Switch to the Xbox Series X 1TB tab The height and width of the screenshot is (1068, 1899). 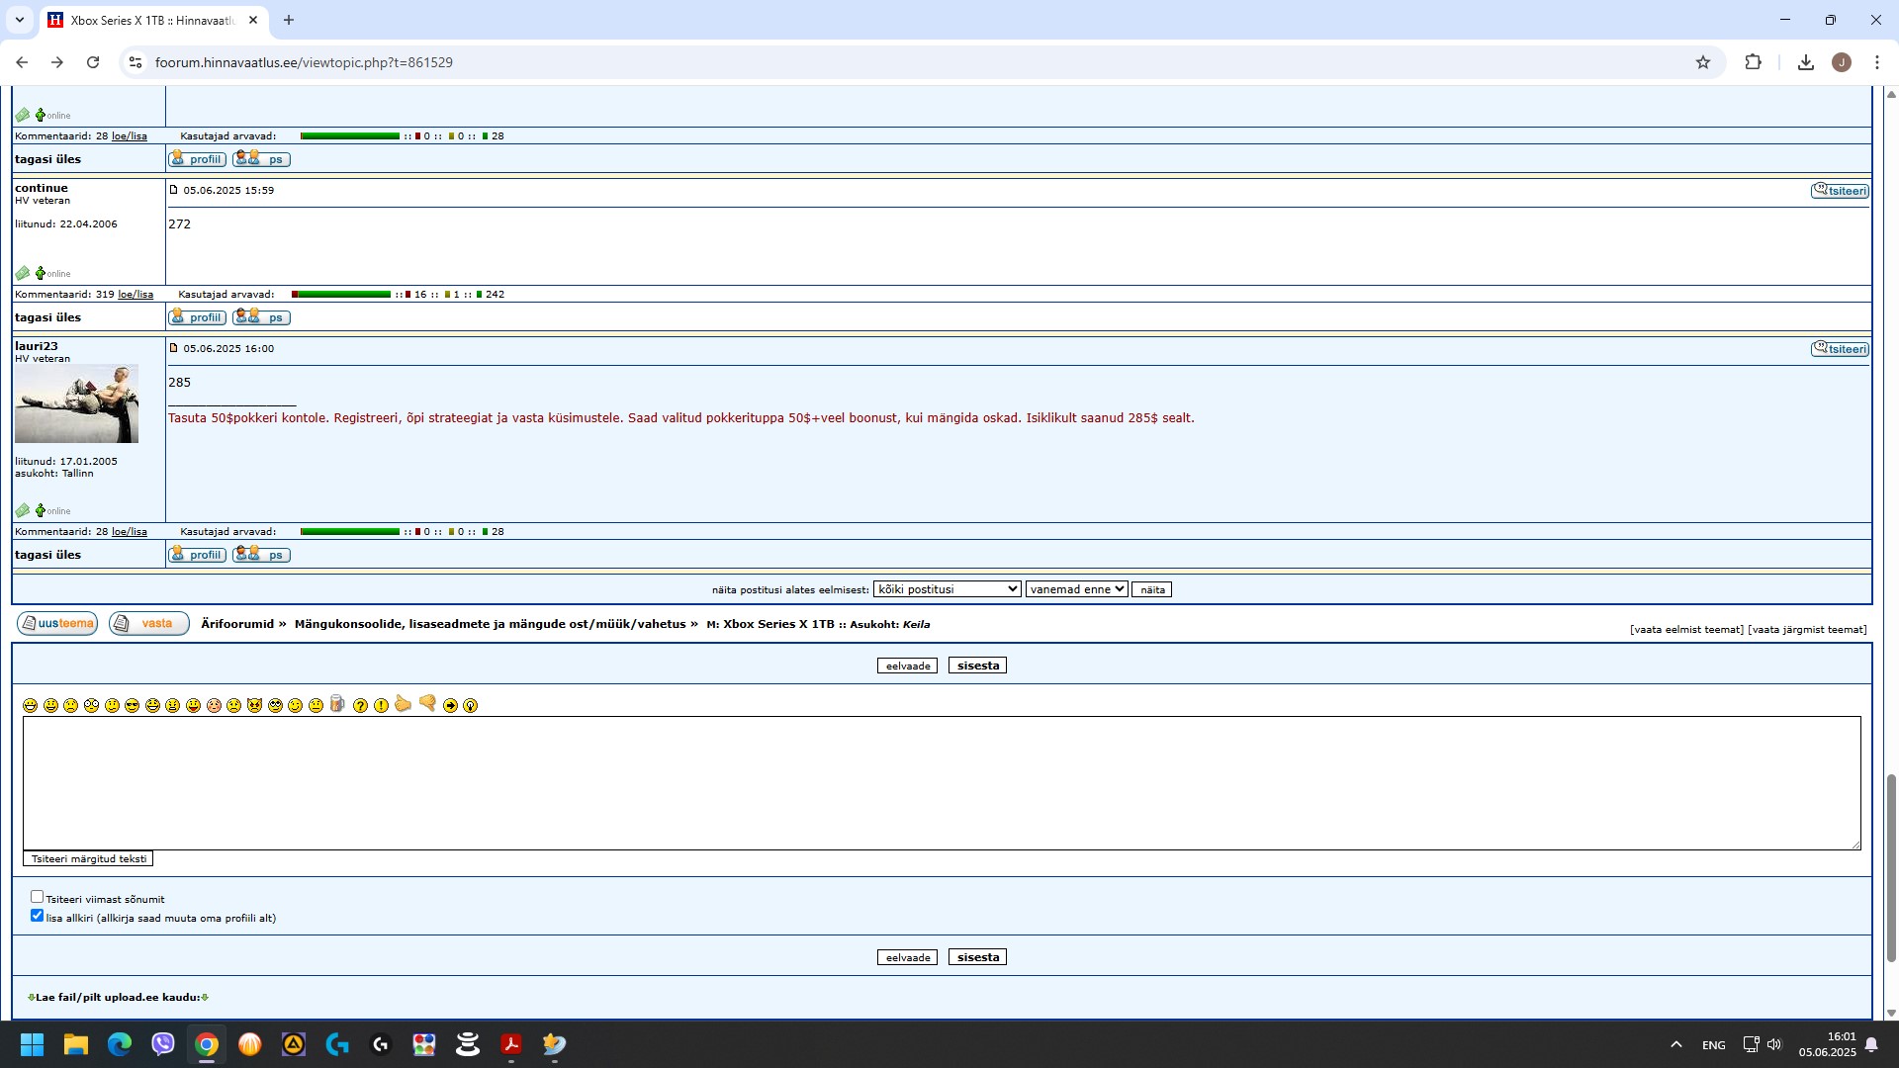[x=152, y=20]
